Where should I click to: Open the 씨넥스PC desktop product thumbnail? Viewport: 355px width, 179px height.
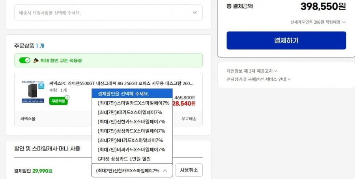point(33,91)
